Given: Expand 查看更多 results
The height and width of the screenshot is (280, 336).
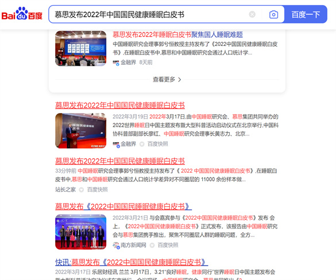Looking at the screenshot, I should pyautogui.click(x=167, y=79).
